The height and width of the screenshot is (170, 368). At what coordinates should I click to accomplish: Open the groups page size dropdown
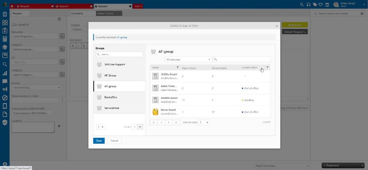100,127
